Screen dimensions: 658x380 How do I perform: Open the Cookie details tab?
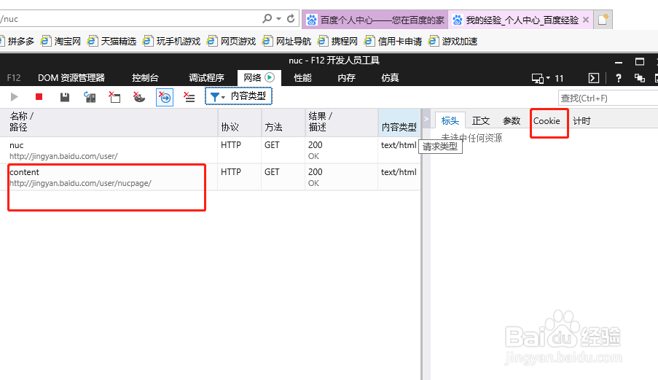(x=547, y=121)
